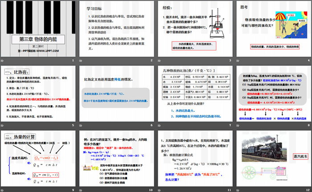Play animations with the star under slide 6
Viewport: 312px width, 192px height.
(x=81, y=125)
